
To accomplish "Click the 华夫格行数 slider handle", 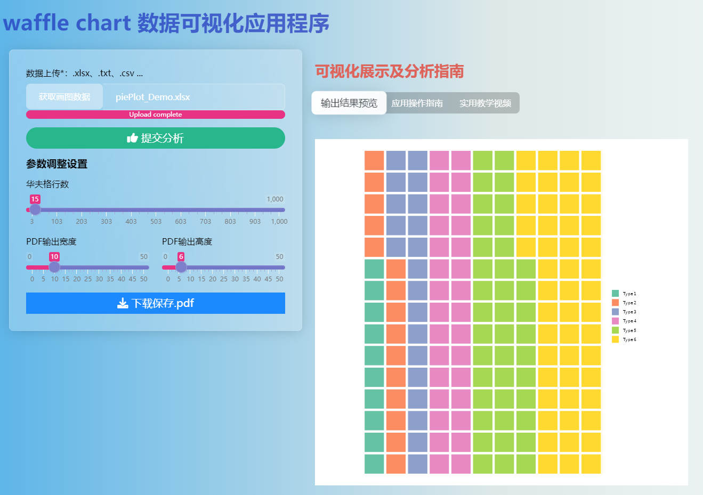I will click(35, 209).
